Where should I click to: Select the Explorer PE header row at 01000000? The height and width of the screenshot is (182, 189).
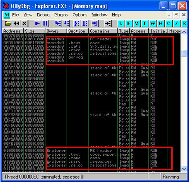(91, 150)
